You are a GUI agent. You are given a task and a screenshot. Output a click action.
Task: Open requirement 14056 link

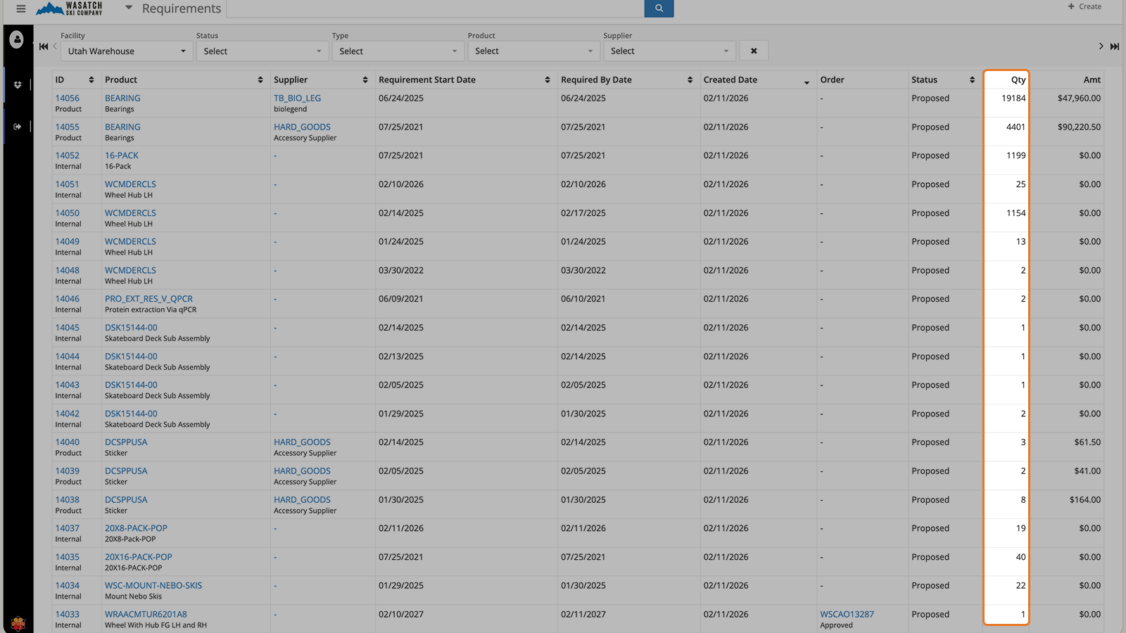pos(67,98)
